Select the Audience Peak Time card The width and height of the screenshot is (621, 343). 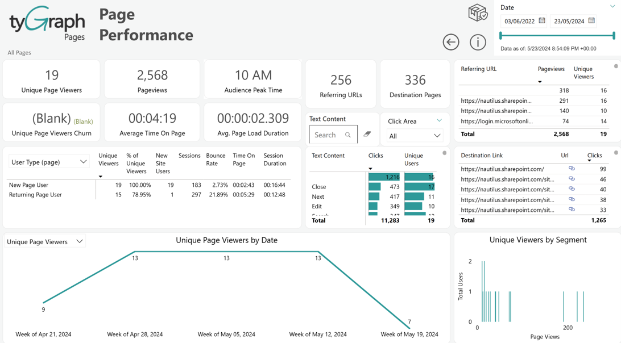coord(253,79)
